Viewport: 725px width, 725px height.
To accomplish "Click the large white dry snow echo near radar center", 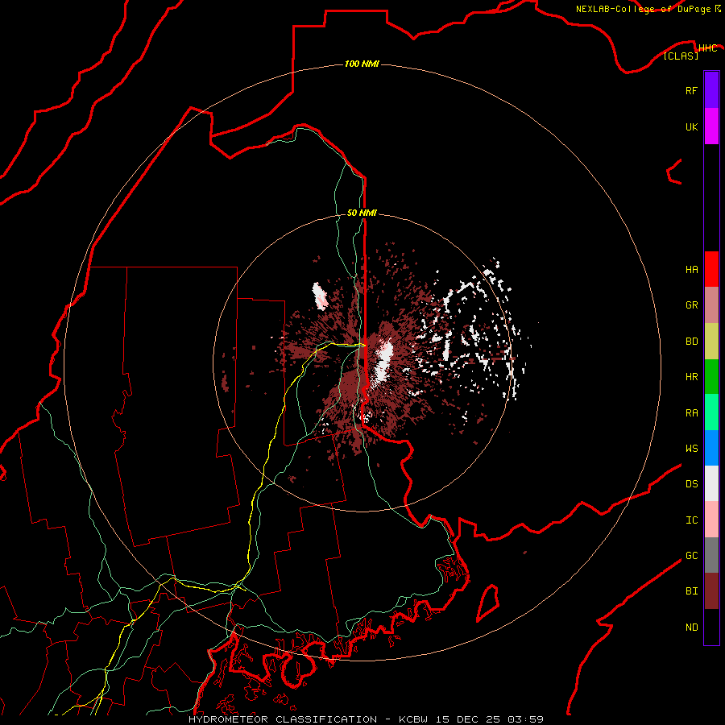I will click(382, 361).
